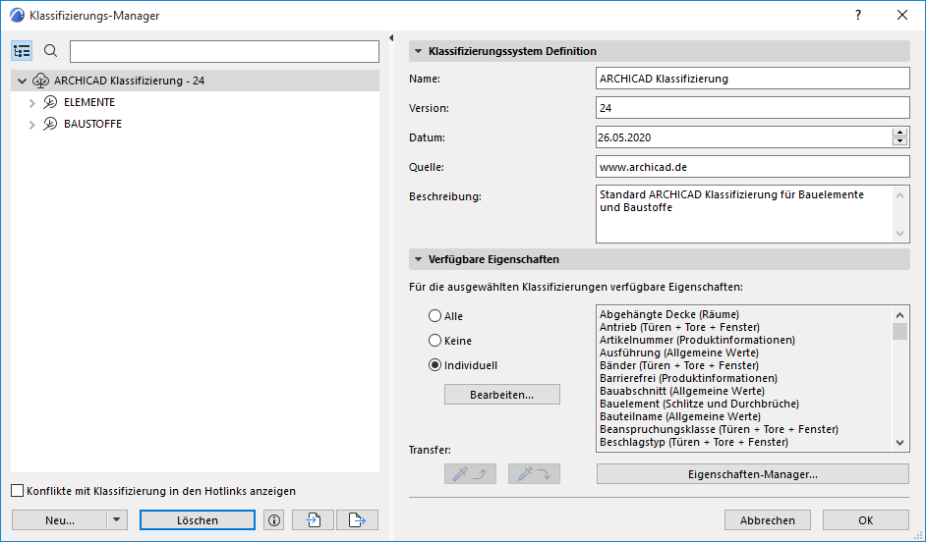Select Antrieb (Türen + Tore + Fenster)
This screenshot has height=542, width=926.
679,327
